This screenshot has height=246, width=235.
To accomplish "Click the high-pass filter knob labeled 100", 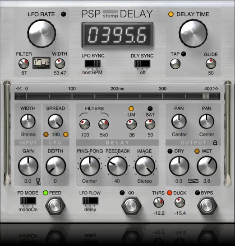I will point(85,124).
